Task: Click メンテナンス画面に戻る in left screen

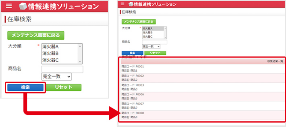Action: (x=36, y=35)
